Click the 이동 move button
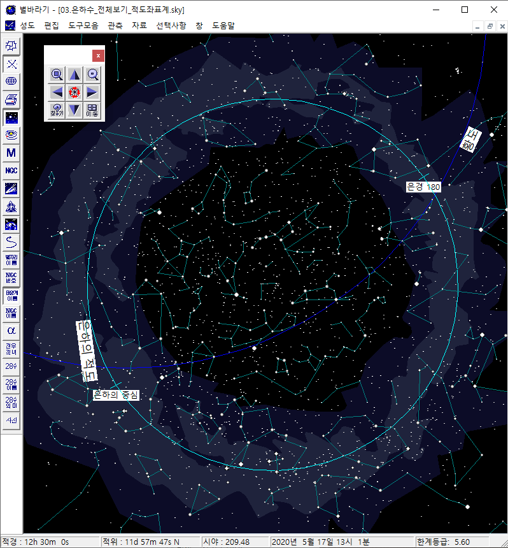Image resolution: width=508 pixels, height=548 pixels. click(92, 110)
